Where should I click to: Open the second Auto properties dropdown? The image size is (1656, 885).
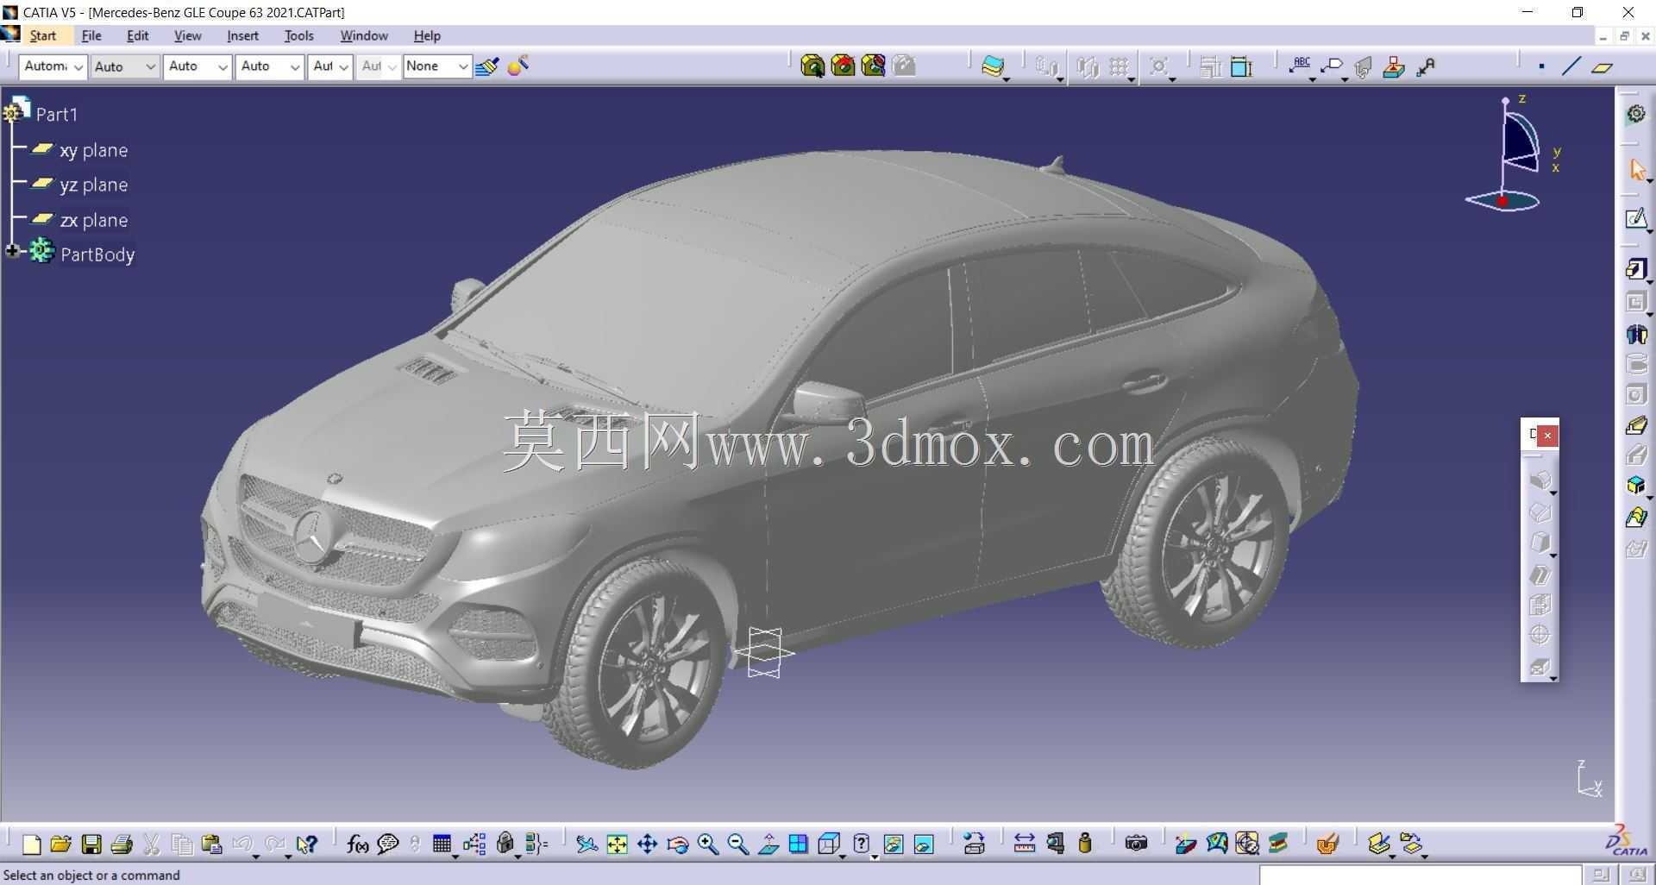[x=125, y=66]
